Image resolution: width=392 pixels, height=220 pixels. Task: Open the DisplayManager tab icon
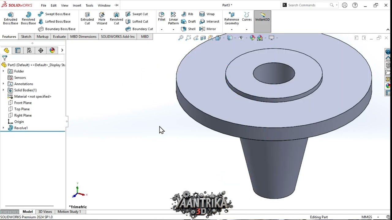[52, 50]
